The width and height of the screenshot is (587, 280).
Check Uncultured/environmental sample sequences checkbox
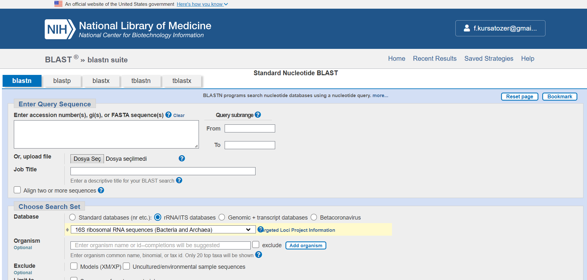click(x=126, y=266)
